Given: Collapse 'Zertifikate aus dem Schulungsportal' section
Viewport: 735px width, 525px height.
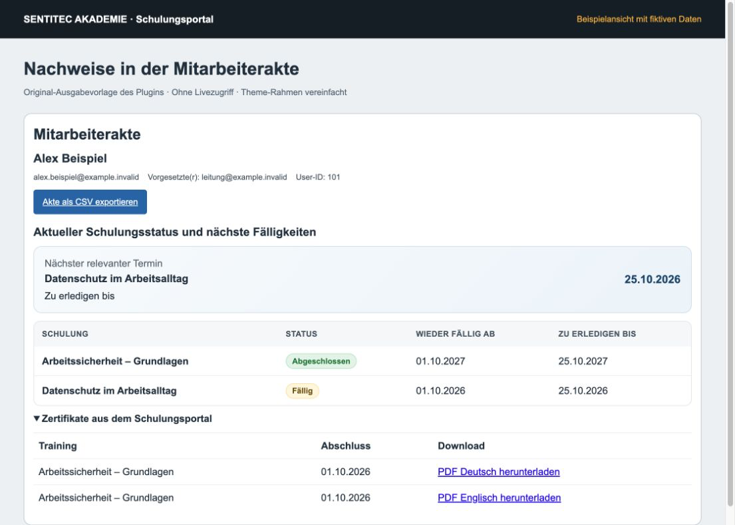Looking at the screenshot, I should [123, 419].
